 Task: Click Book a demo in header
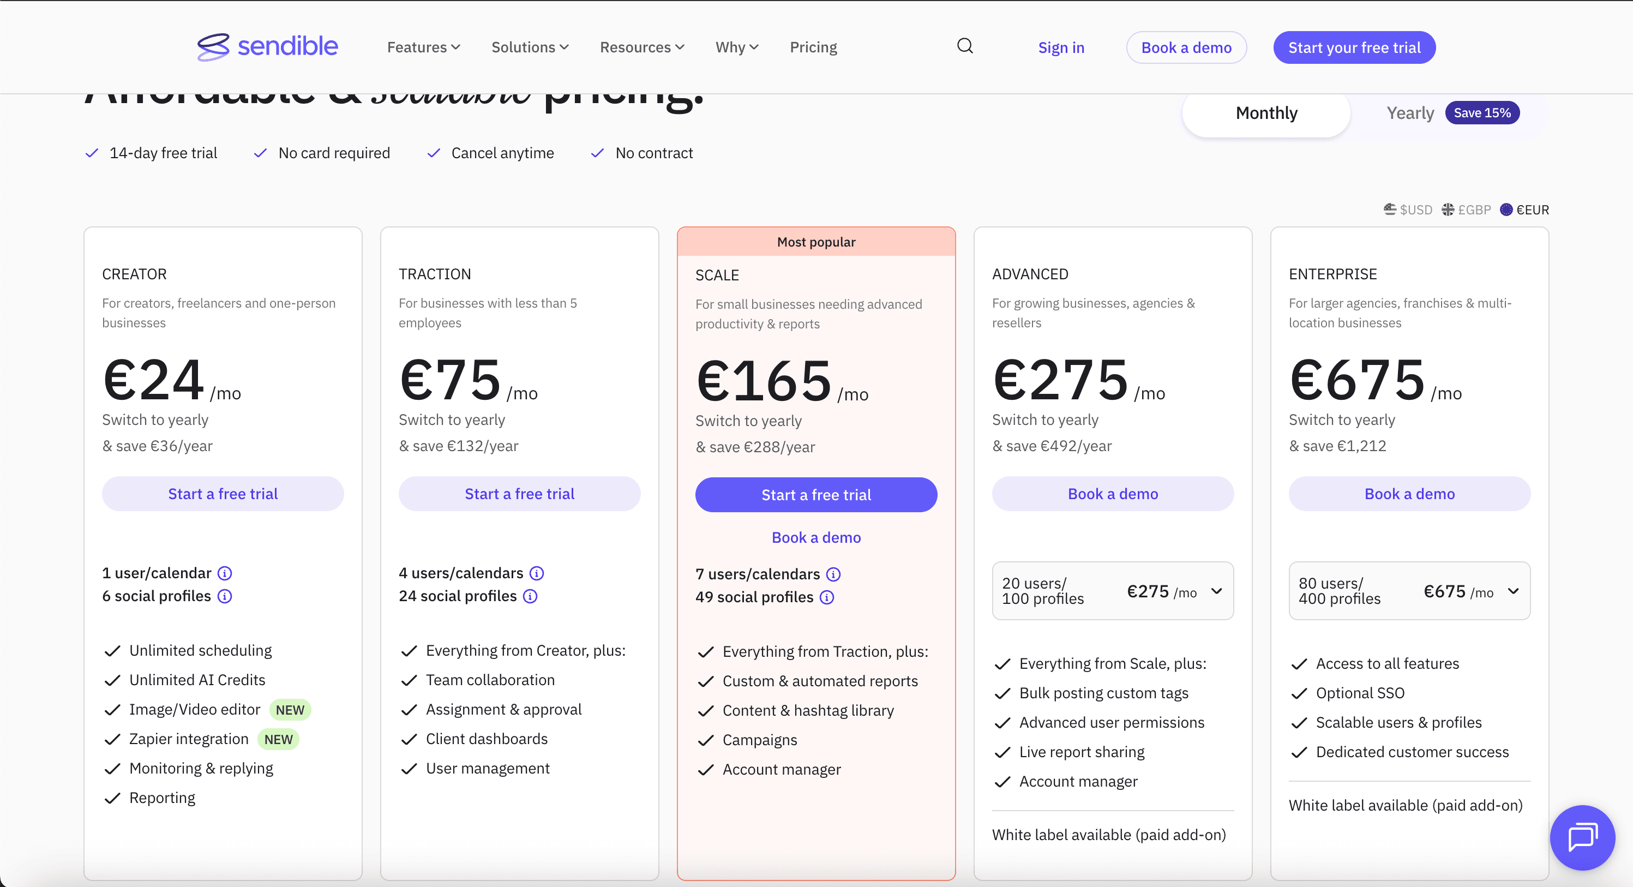(1186, 47)
